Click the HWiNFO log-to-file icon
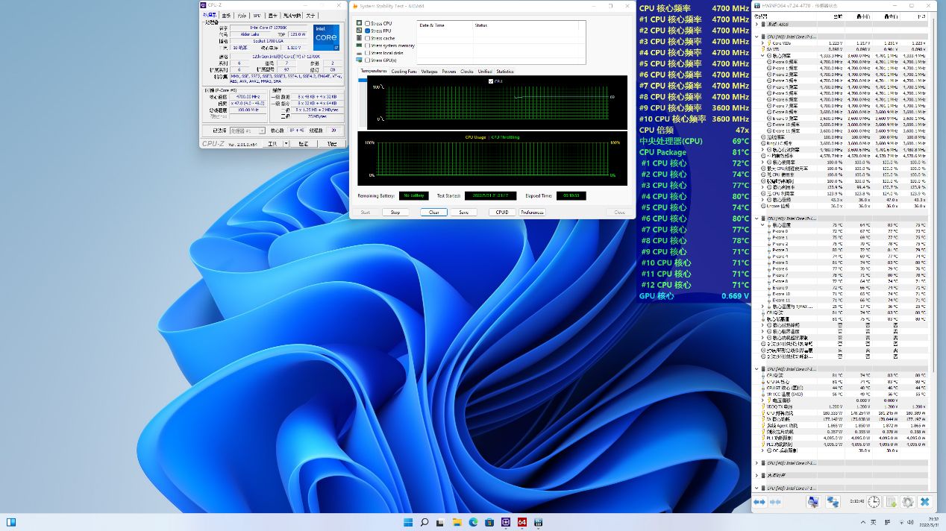The height and width of the screenshot is (531, 946). 891,502
